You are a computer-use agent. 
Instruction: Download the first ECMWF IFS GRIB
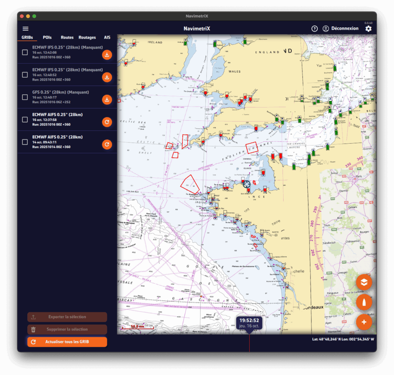pos(107,55)
